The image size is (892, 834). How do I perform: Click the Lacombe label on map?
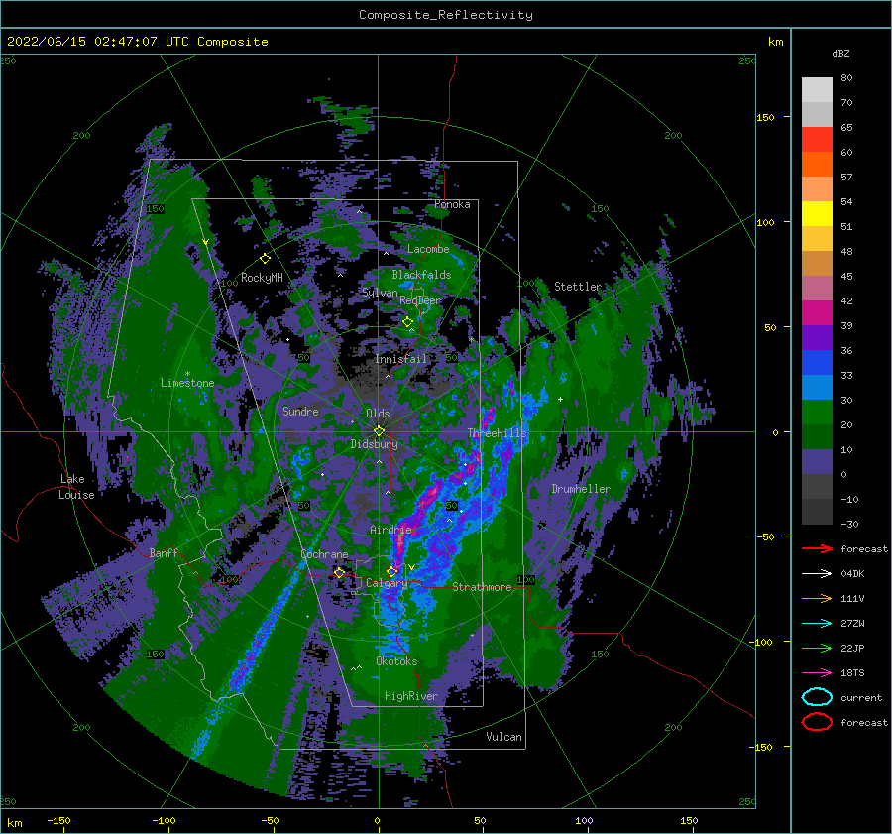[428, 249]
